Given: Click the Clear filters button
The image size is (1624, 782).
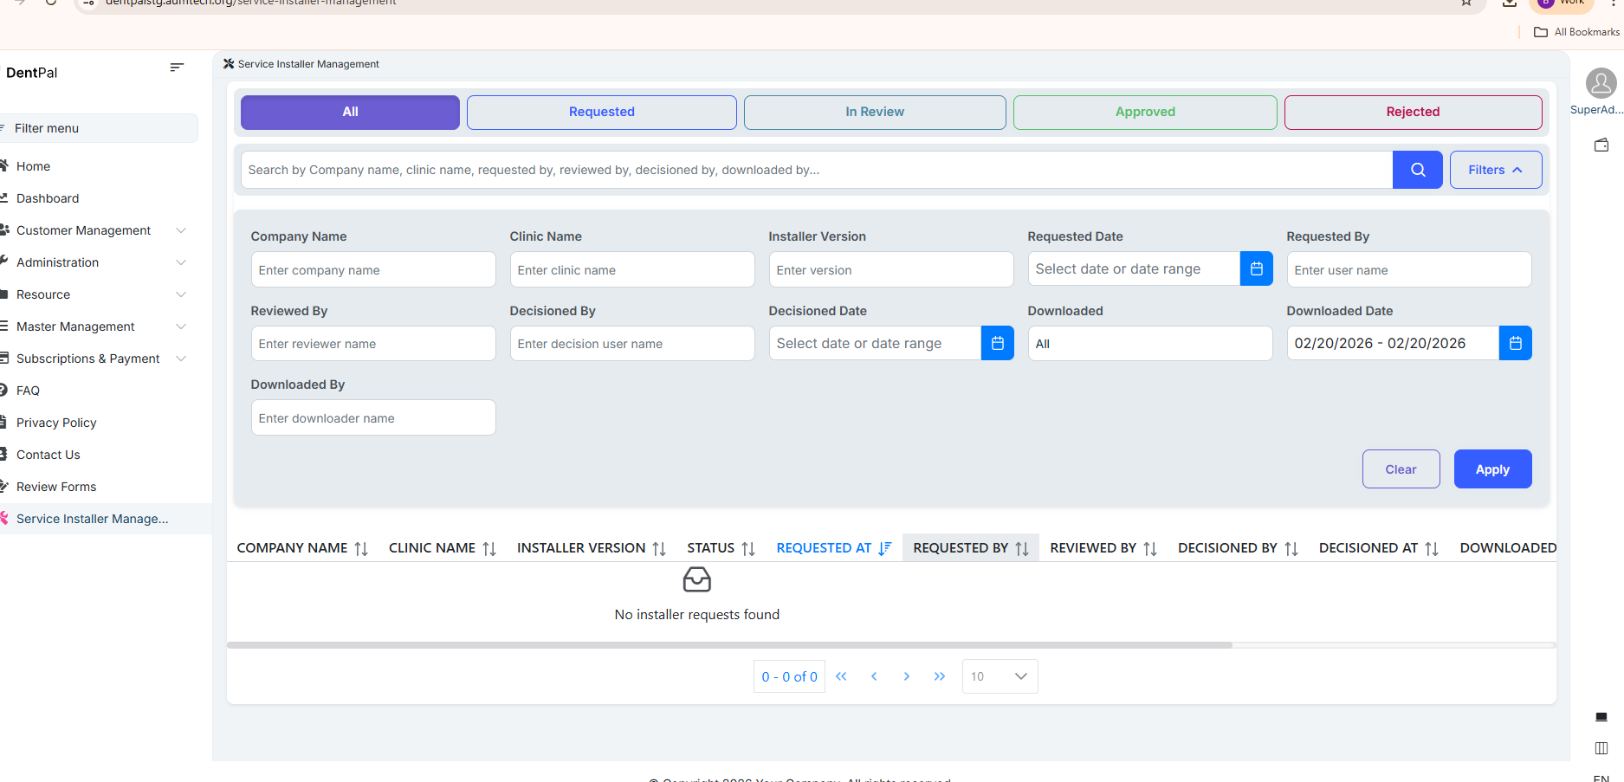Looking at the screenshot, I should [1400, 469].
